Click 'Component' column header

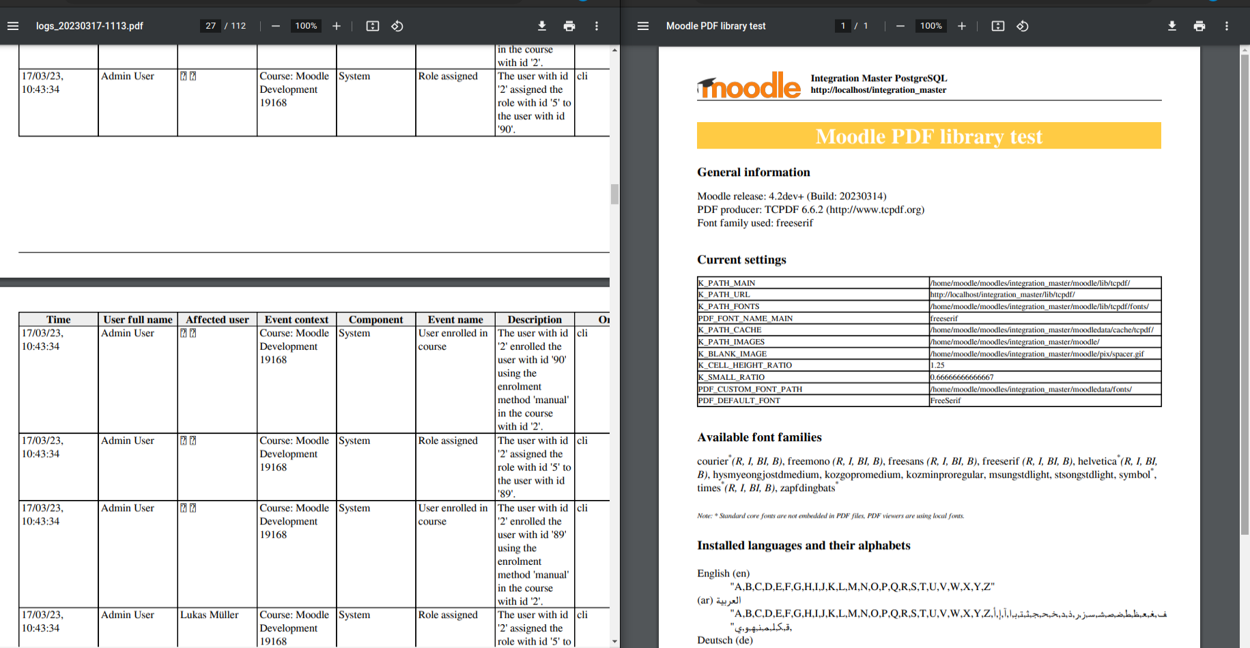(x=375, y=319)
